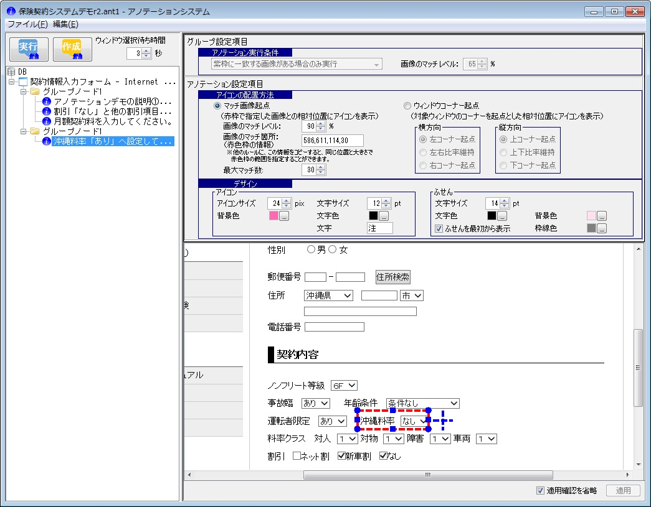Click the 作成 create button icon
Viewport: 651px width, 507px height.
coord(72,49)
